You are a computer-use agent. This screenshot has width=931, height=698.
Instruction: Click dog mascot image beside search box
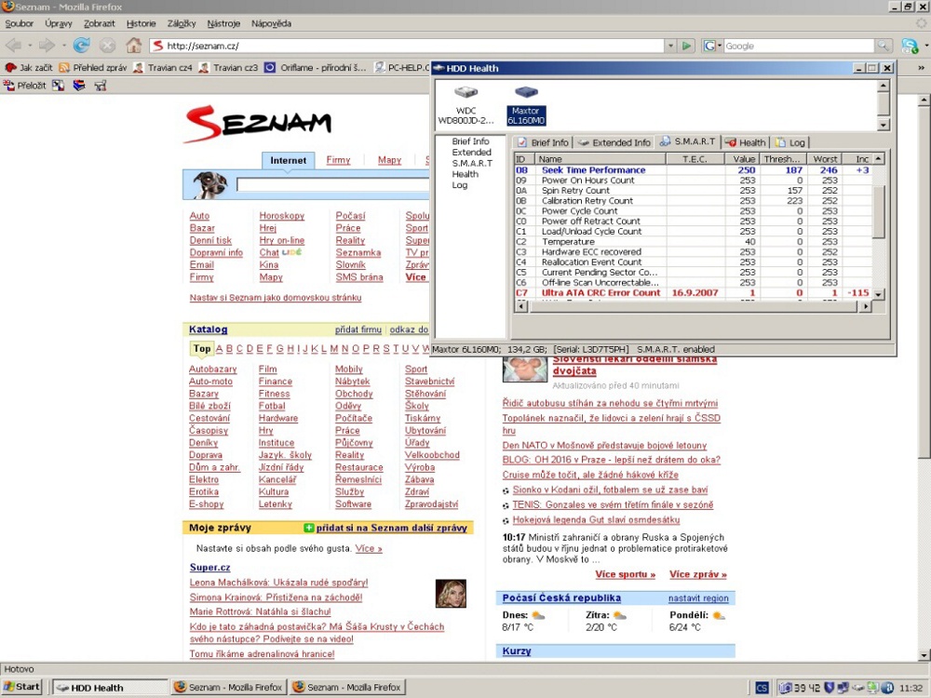pyautogui.click(x=209, y=184)
